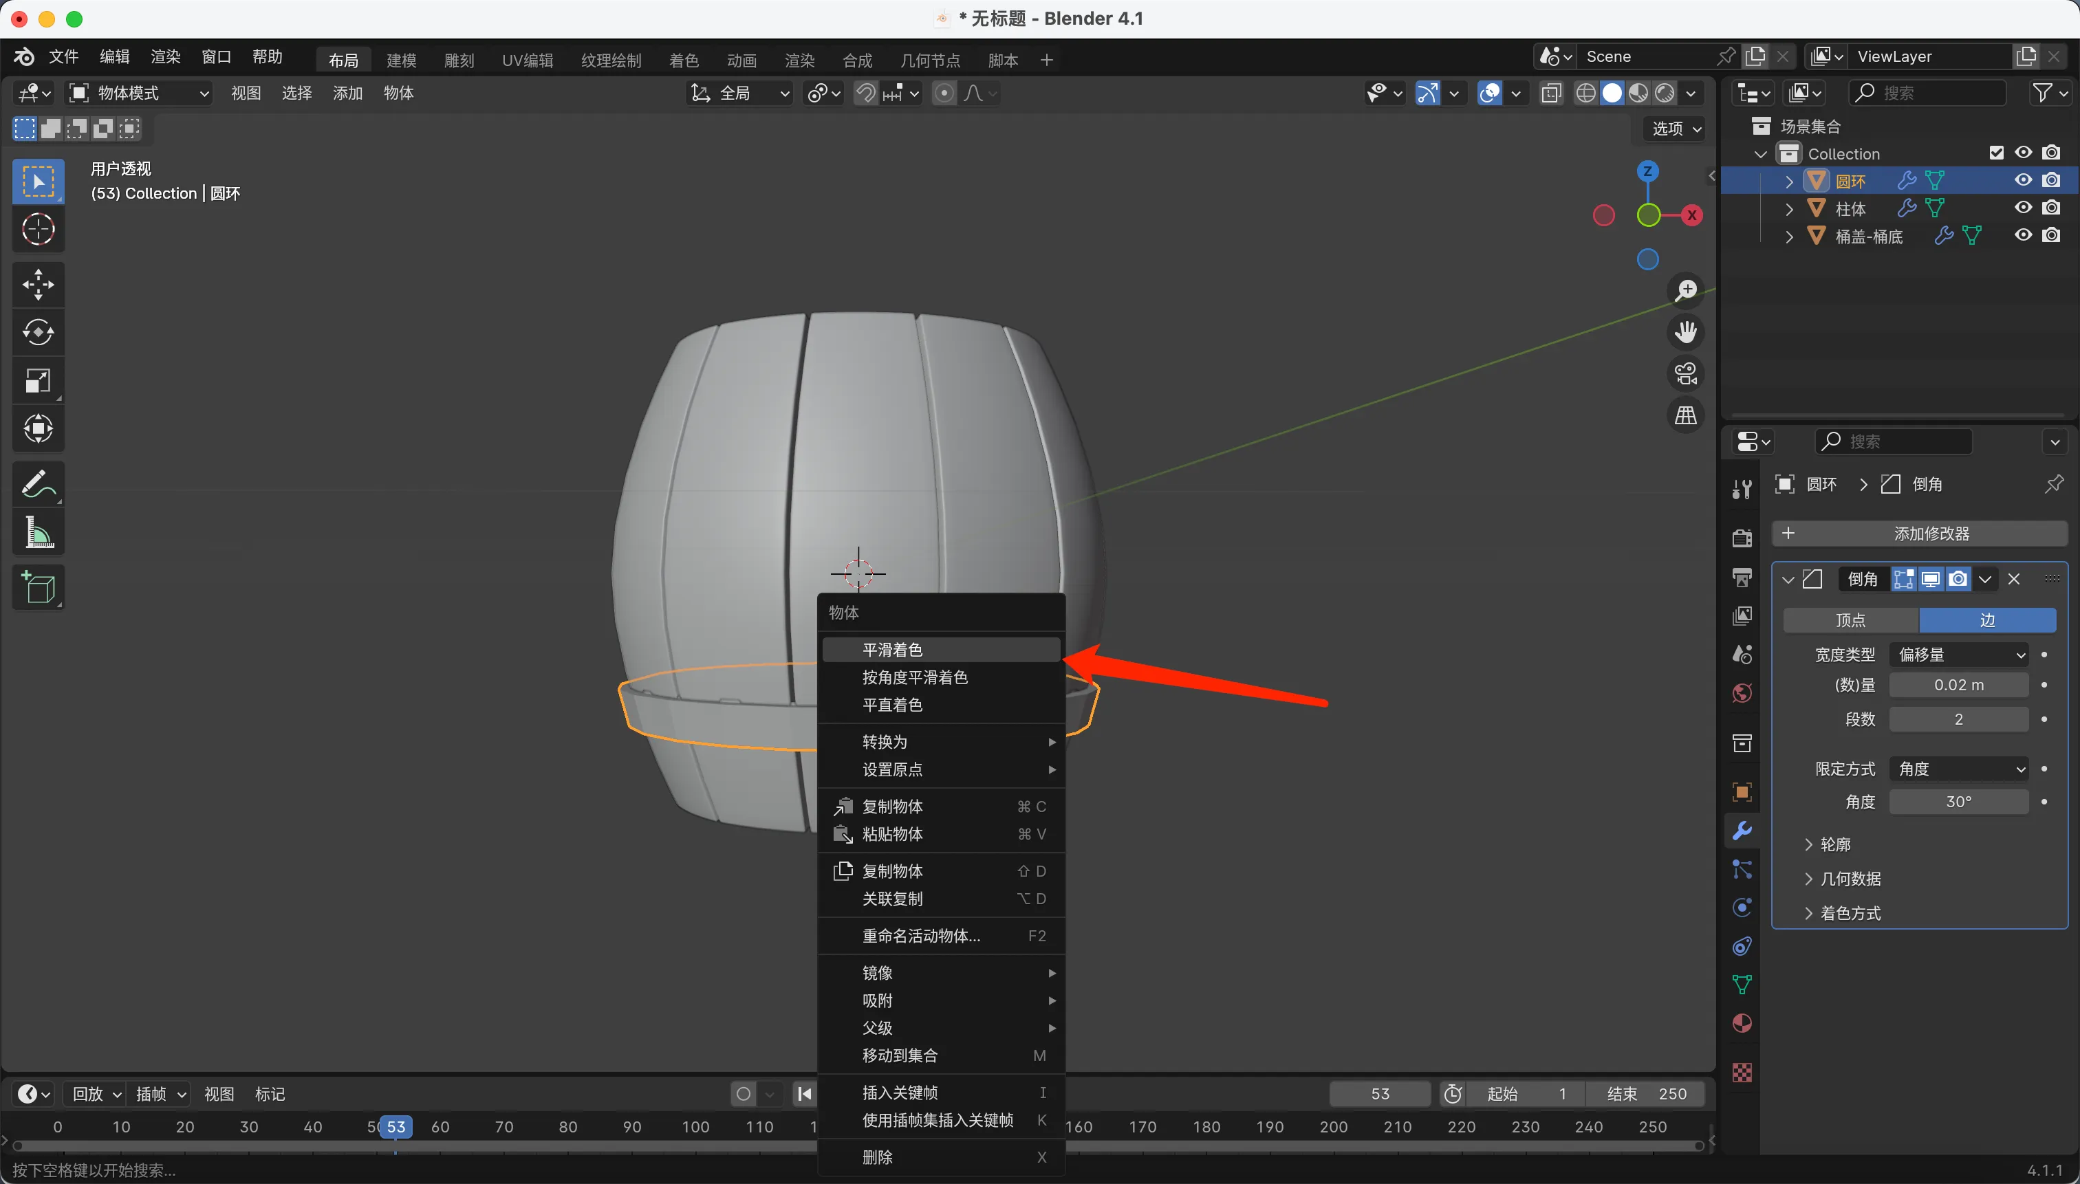This screenshot has height=1184, width=2080.
Task: Open the Material properties tab icon
Action: pyautogui.click(x=1742, y=1024)
